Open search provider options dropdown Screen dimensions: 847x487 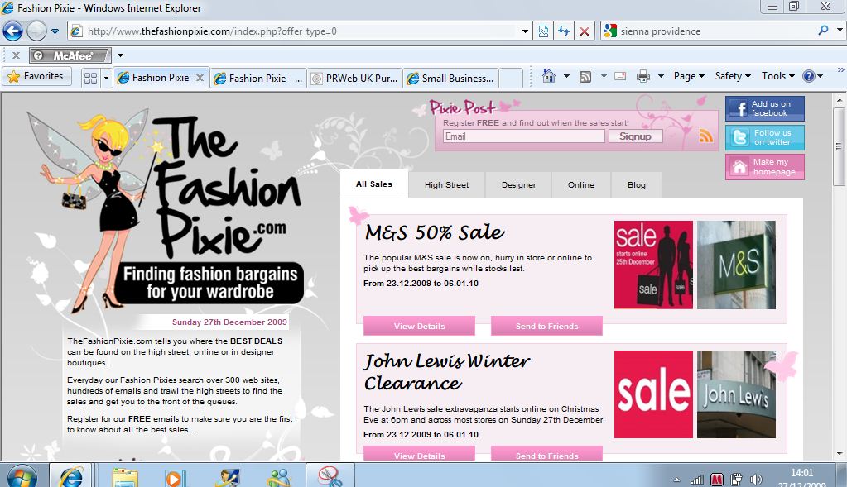tap(840, 31)
